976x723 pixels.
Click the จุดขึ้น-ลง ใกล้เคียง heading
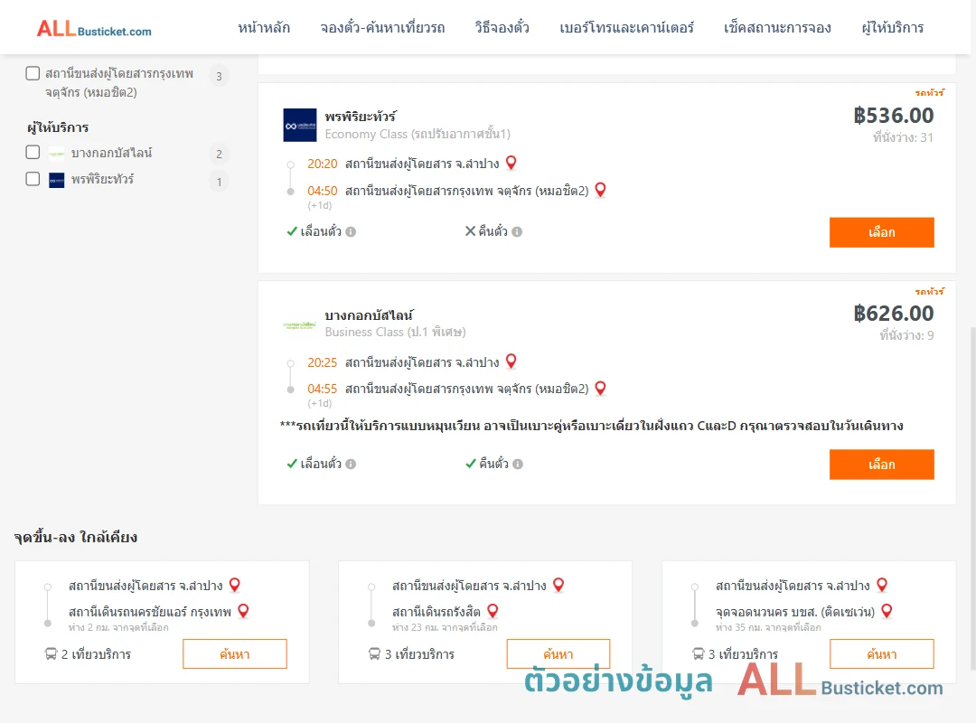click(x=75, y=537)
